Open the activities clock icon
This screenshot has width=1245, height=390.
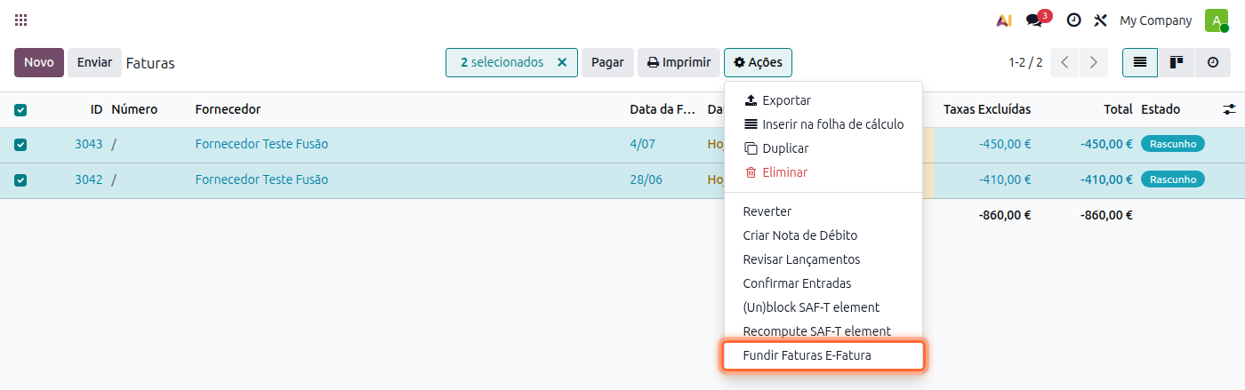[x=1073, y=20]
